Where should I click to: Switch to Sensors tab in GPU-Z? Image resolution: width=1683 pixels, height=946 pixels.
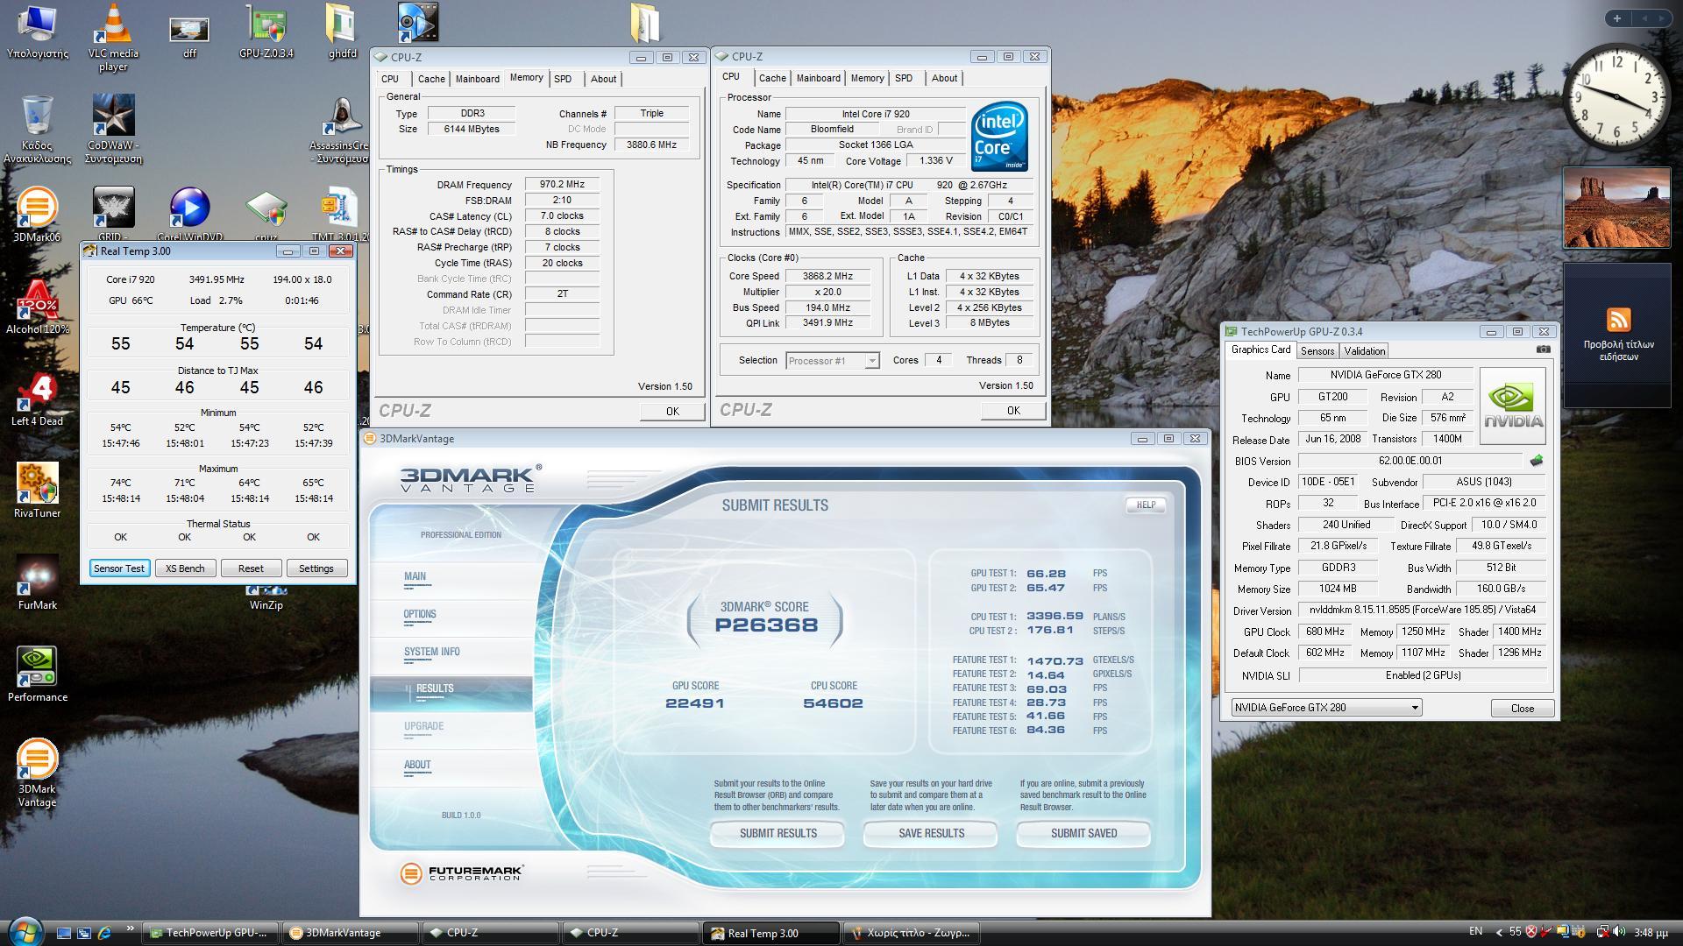point(1317,351)
